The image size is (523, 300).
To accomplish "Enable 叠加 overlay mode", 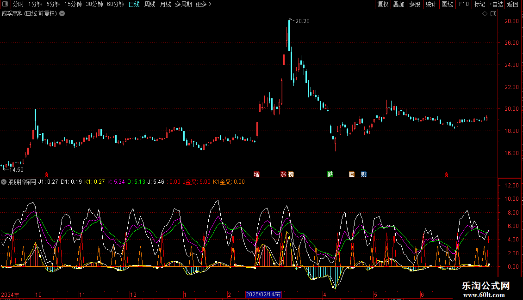I will (398, 5).
